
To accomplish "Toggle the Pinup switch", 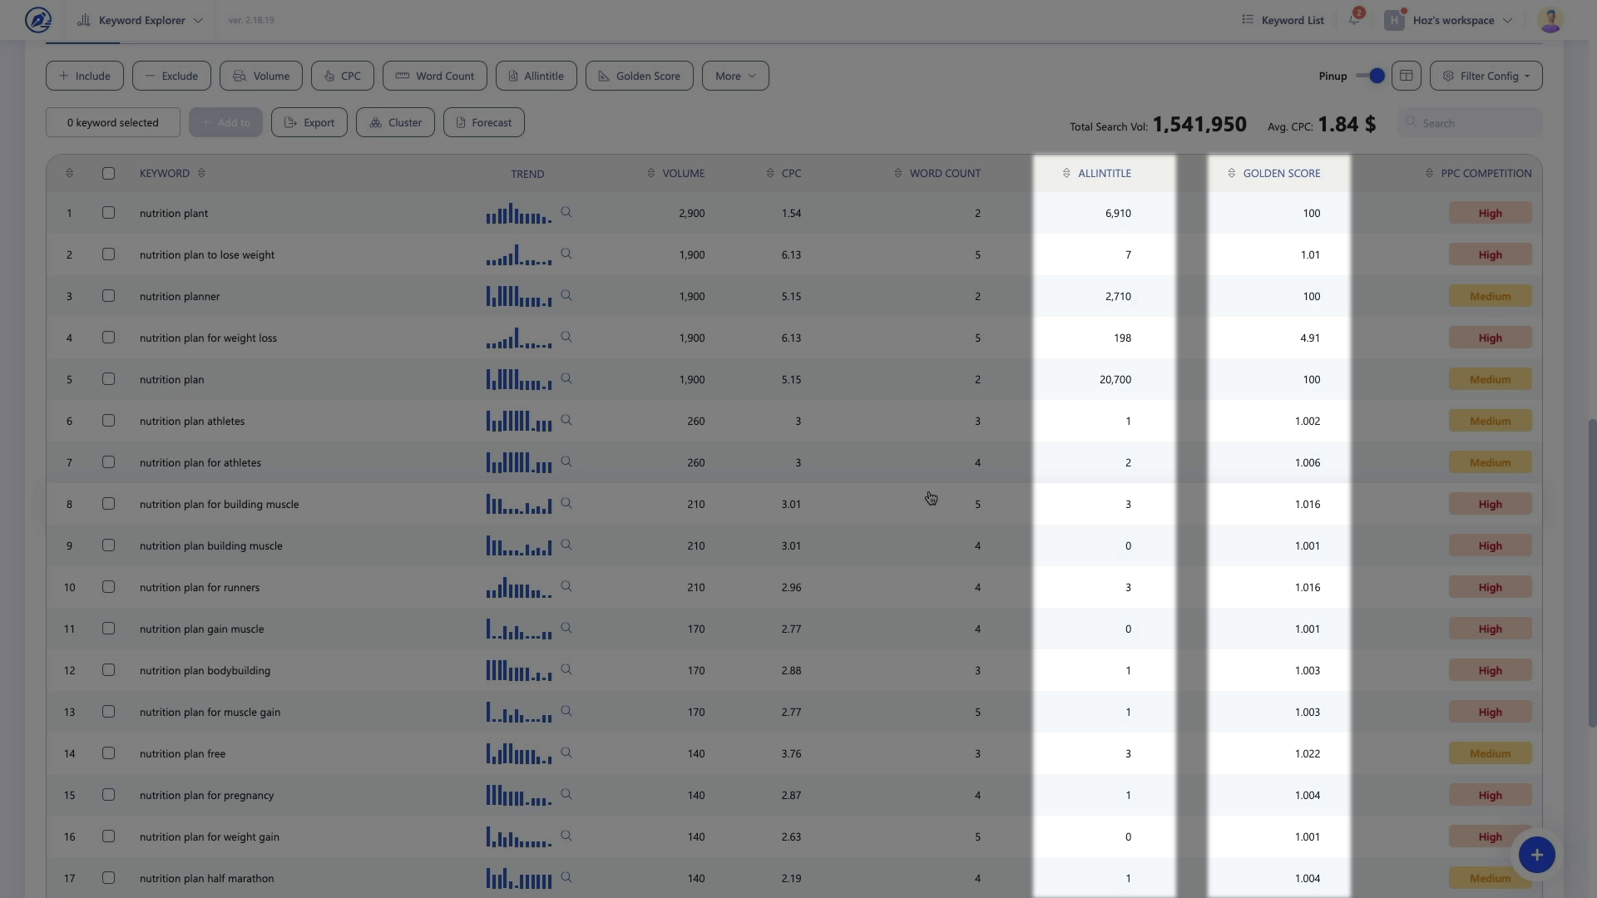I will [1370, 76].
